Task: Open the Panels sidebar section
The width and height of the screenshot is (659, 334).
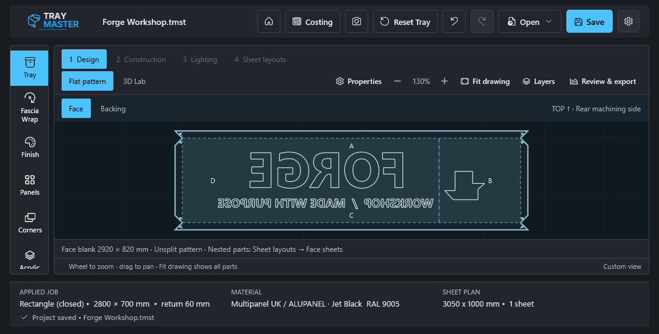Action: pyautogui.click(x=29, y=185)
